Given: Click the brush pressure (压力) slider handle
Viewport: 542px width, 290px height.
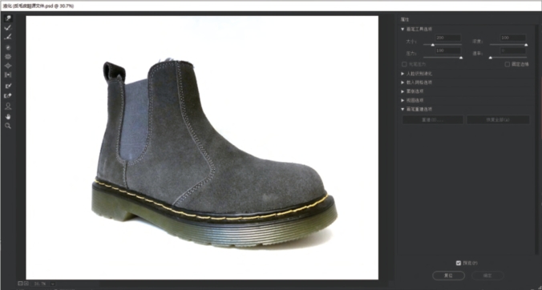Looking at the screenshot, I should point(461,58).
